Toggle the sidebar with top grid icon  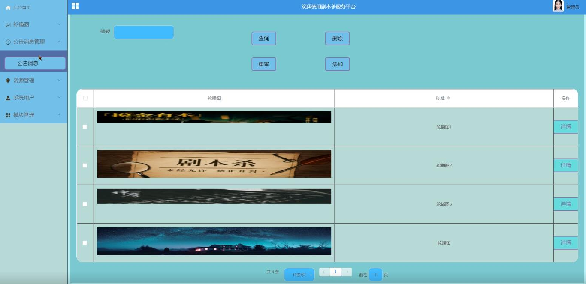(x=75, y=6)
